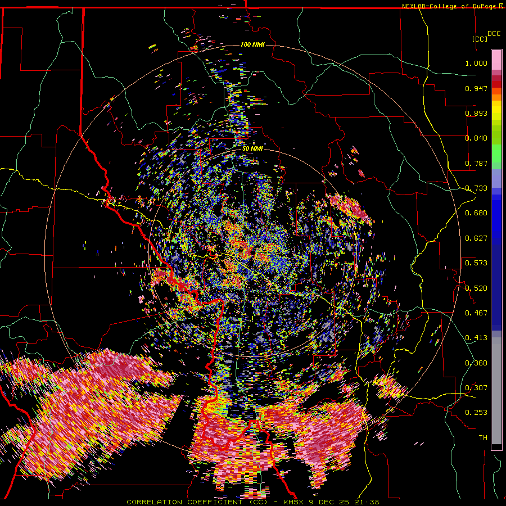The image size is (506, 506).
Task: Click the 9 DEC 25 21:38 timestamp
Action: click(344, 502)
